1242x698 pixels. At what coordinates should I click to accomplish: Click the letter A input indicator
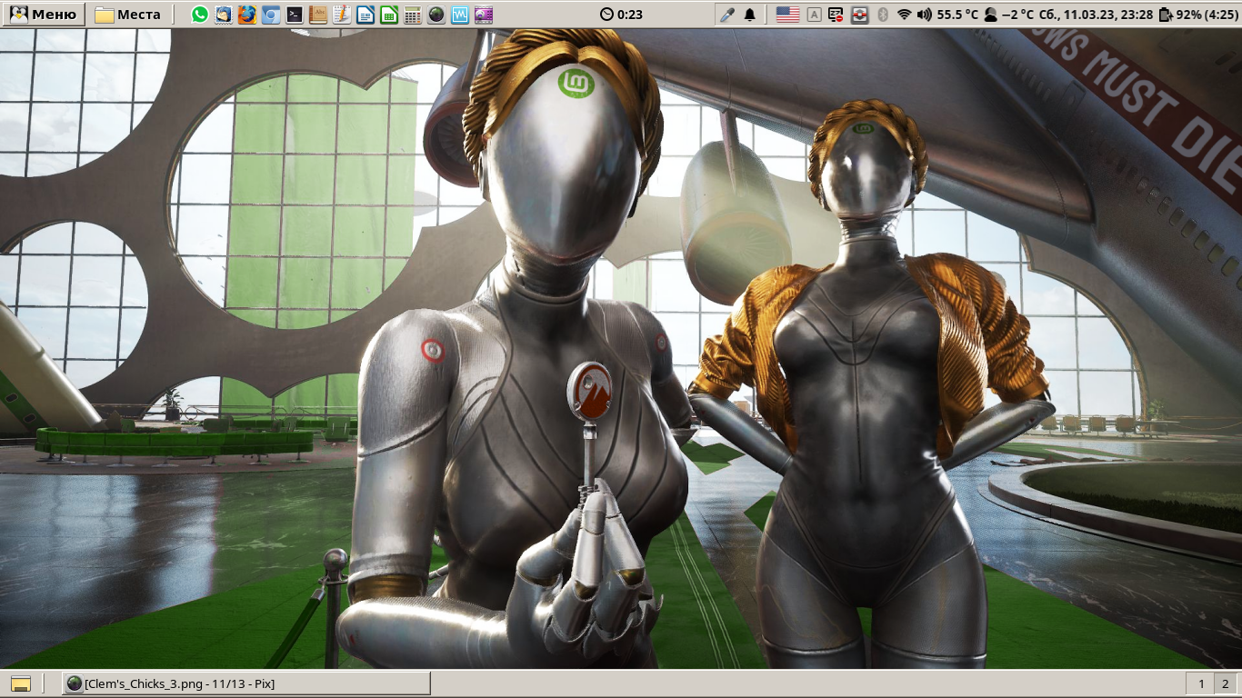814,15
